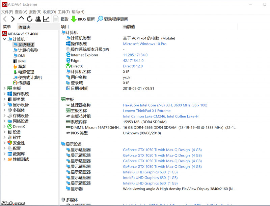
Task: Open the 帮助(H) menu
Action: [78, 12]
